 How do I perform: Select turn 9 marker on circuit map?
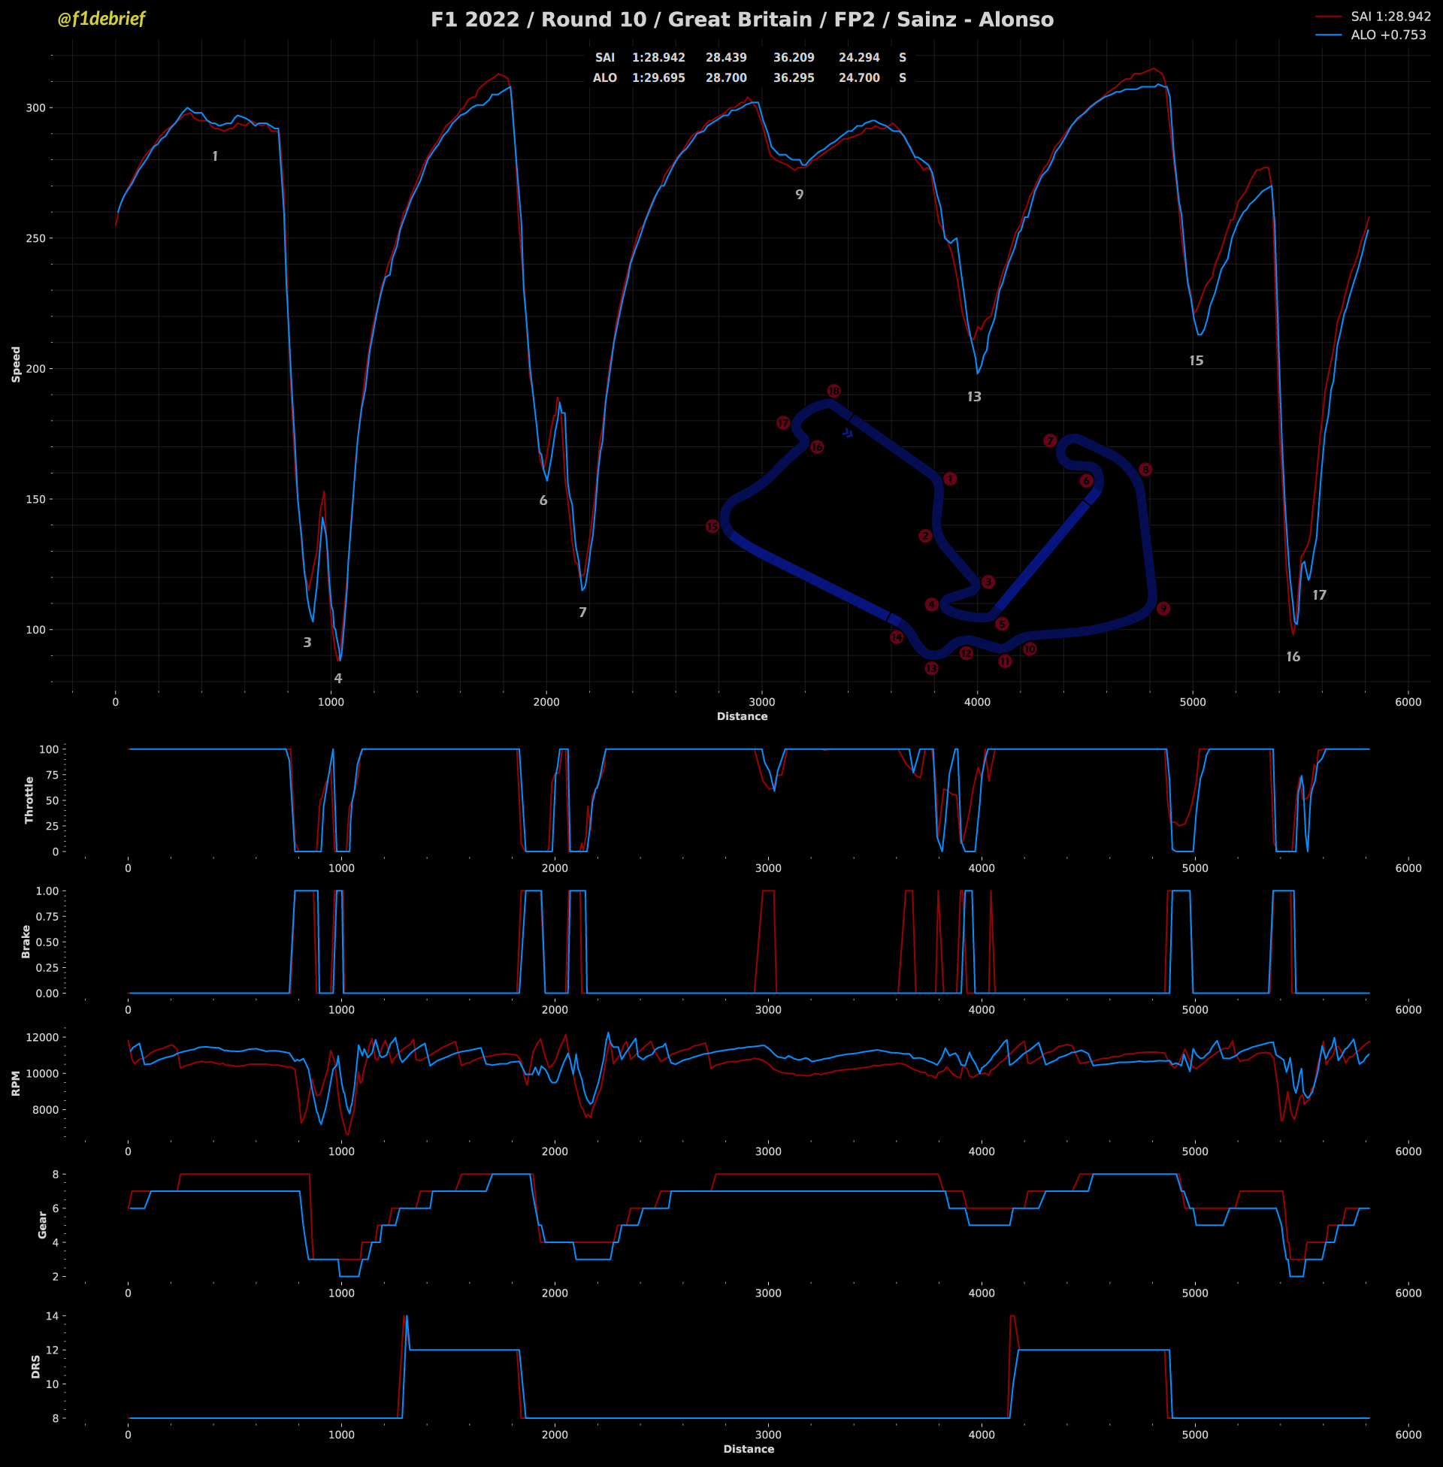tap(1163, 609)
